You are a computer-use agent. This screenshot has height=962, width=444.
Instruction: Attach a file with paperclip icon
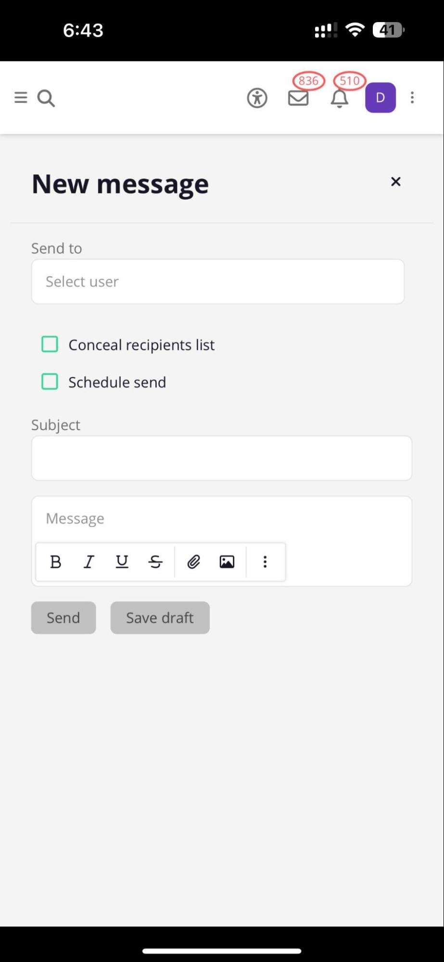(193, 562)
